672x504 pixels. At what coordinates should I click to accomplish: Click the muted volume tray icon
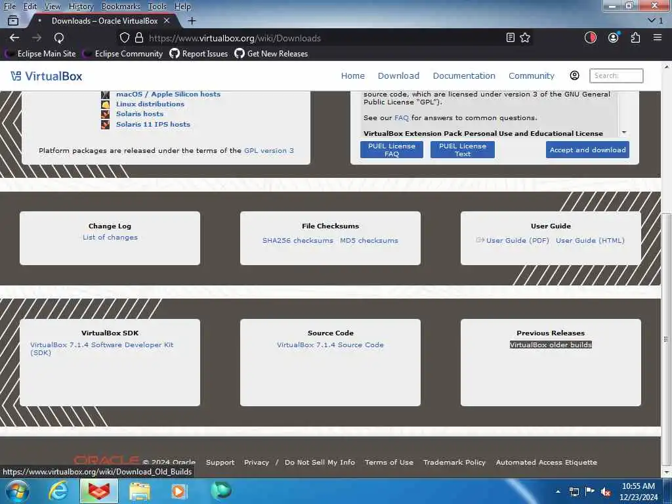[606, 492]
